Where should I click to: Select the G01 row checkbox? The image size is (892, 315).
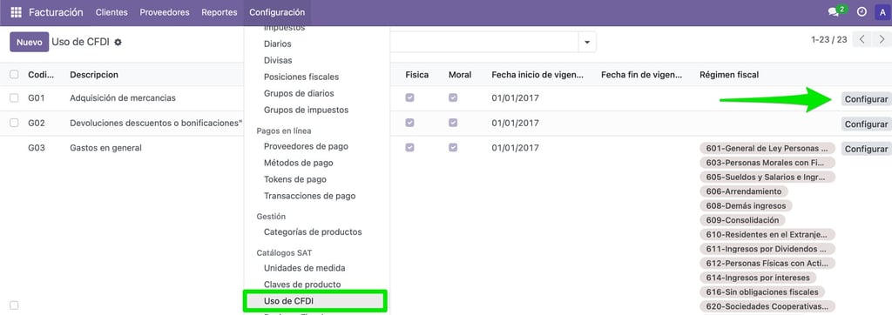14,97
